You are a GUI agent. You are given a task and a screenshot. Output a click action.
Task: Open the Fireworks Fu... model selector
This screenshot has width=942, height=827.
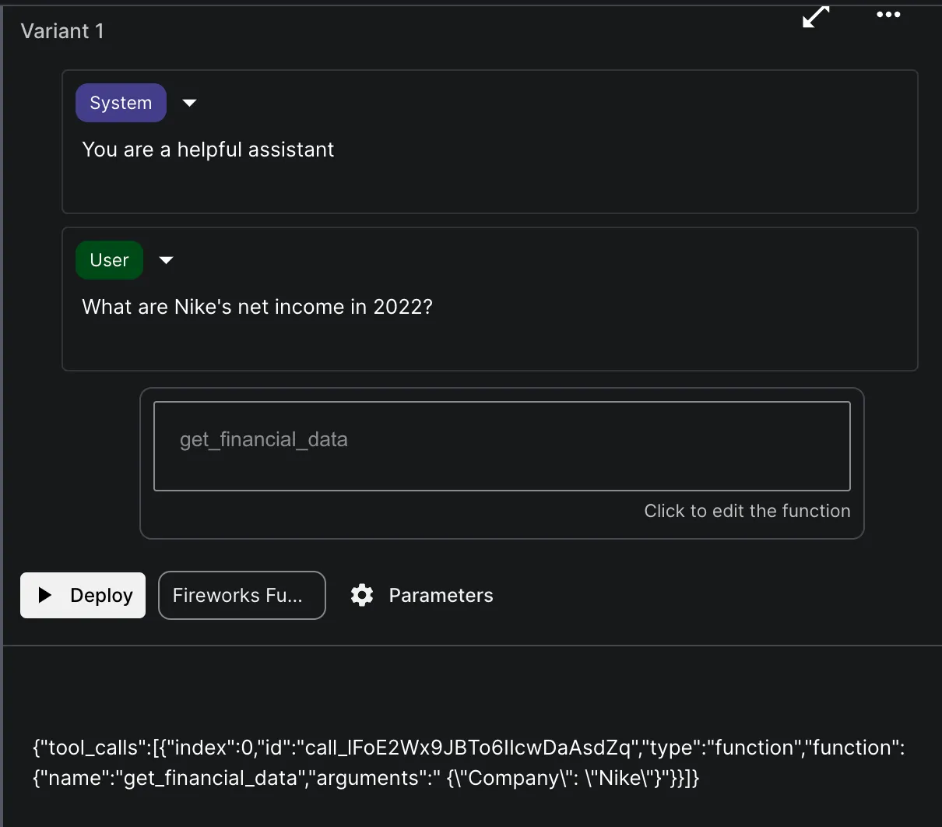(x=242, y=596)
